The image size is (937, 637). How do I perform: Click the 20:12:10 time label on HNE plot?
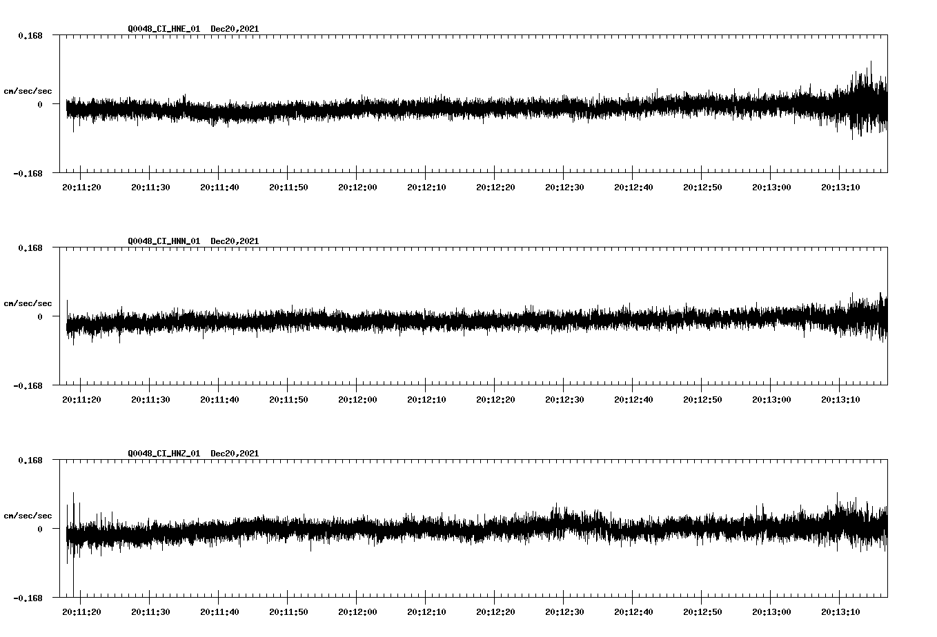tap(426, 188)
